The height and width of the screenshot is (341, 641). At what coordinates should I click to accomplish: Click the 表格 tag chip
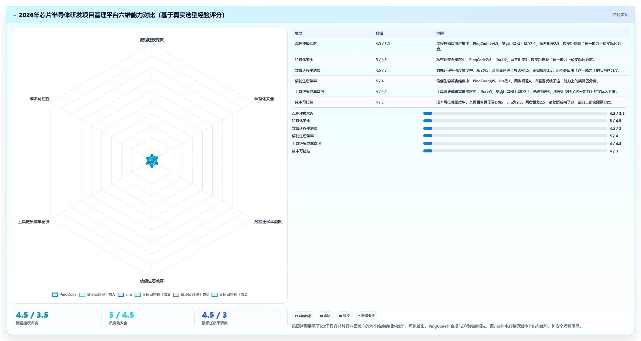click(x=325, y=316)
